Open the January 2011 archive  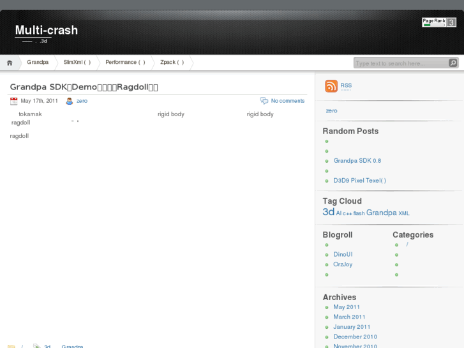click(352, 327)
